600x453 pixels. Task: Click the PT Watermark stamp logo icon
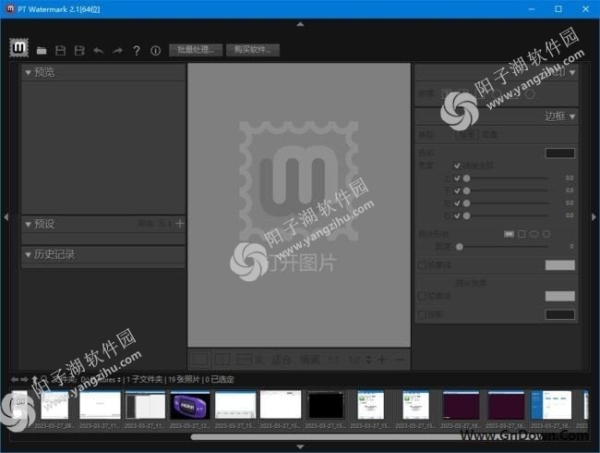[x=18, y=48]
